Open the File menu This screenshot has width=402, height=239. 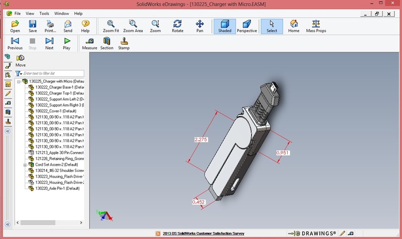(17, 14)
